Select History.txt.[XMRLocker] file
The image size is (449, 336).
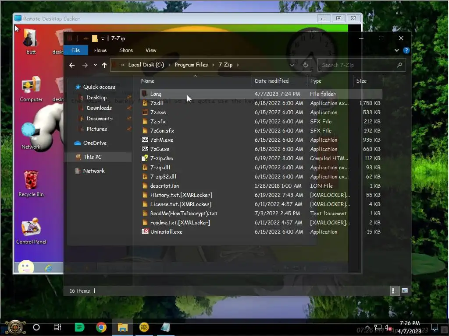click(181, 195)
